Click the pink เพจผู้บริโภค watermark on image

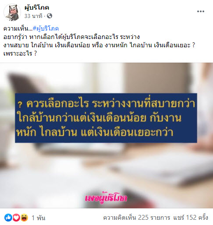pyautogui.click(x=106, y=198)
